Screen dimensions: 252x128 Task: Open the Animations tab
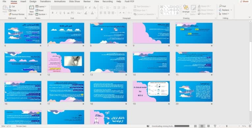[60, 1]
